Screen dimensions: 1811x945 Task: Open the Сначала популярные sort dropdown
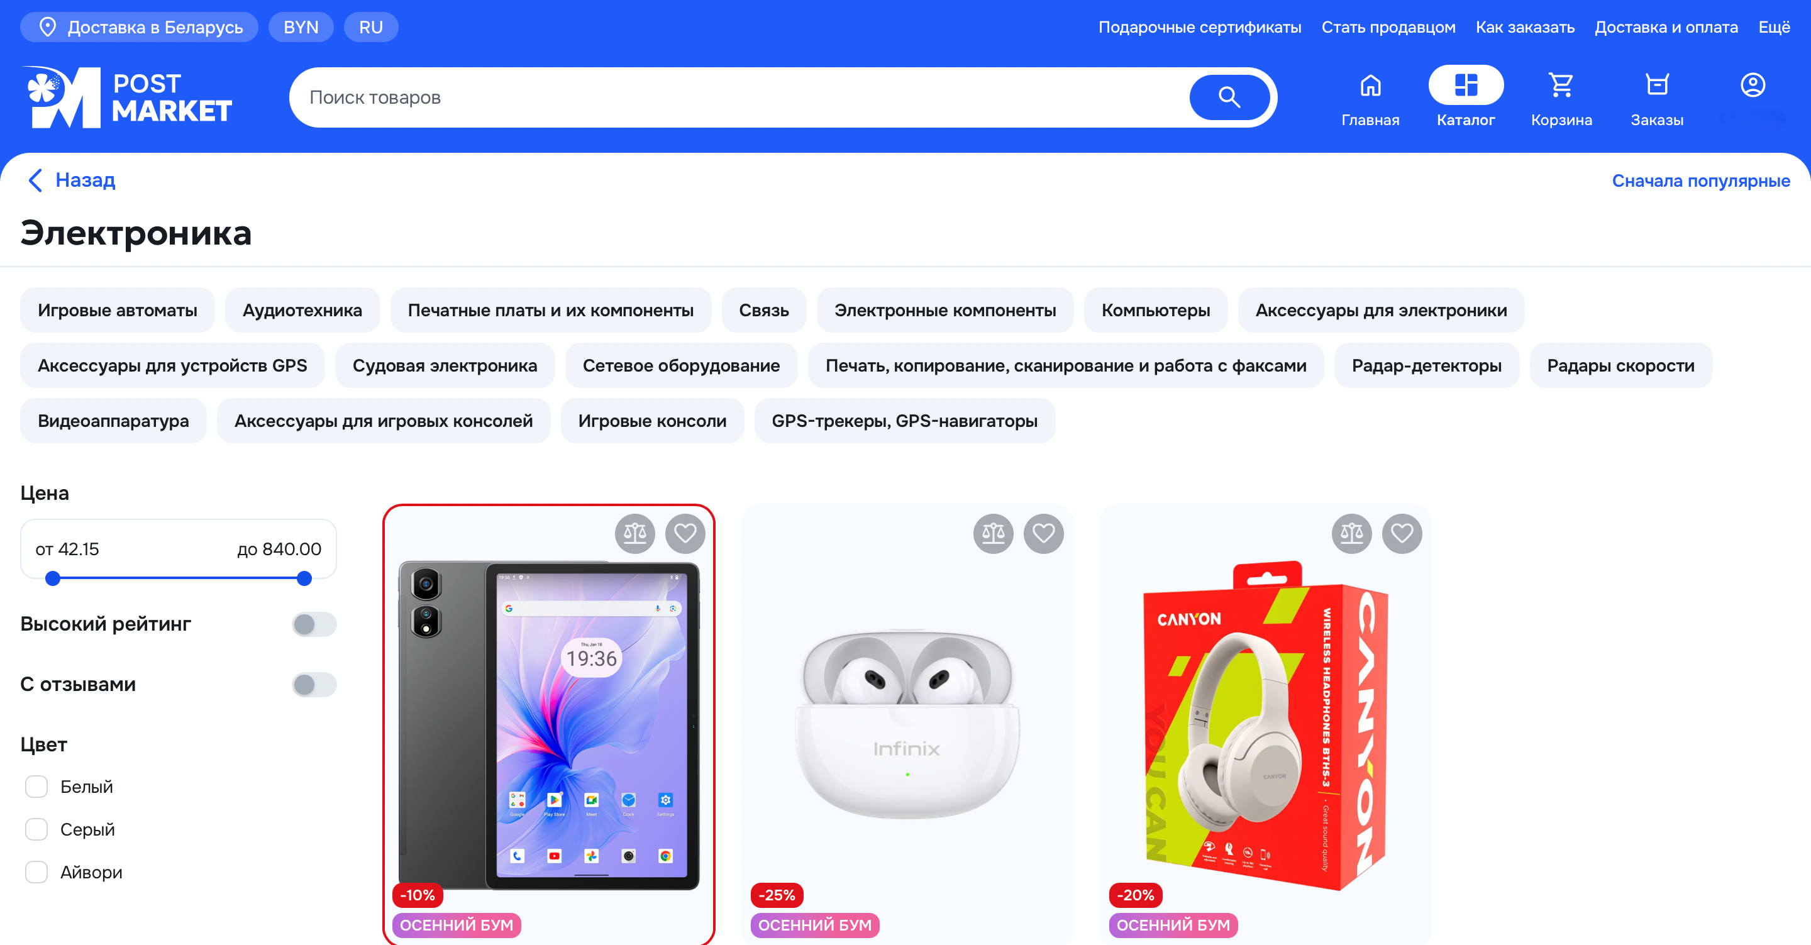coord(1700,180)
